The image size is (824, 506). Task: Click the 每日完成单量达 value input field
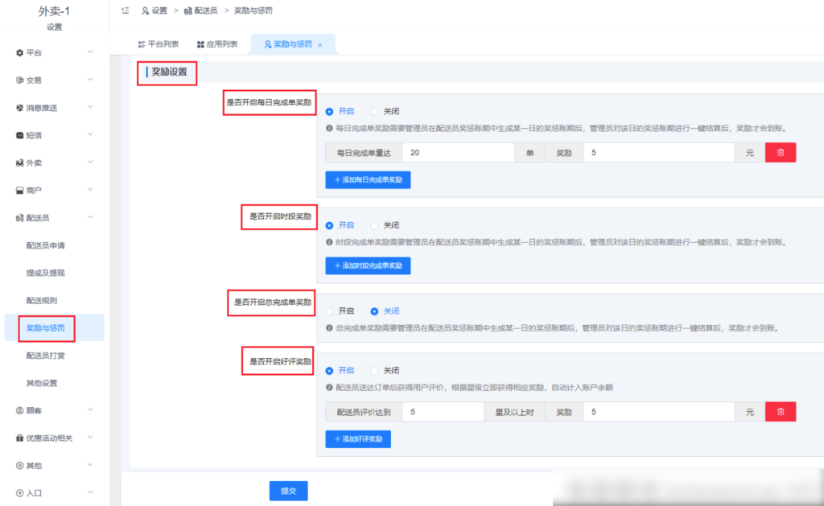(x=458, y=151)
